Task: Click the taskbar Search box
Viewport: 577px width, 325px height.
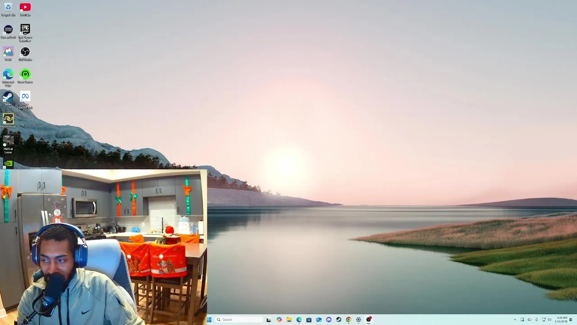Action: [x=239, y=320]
